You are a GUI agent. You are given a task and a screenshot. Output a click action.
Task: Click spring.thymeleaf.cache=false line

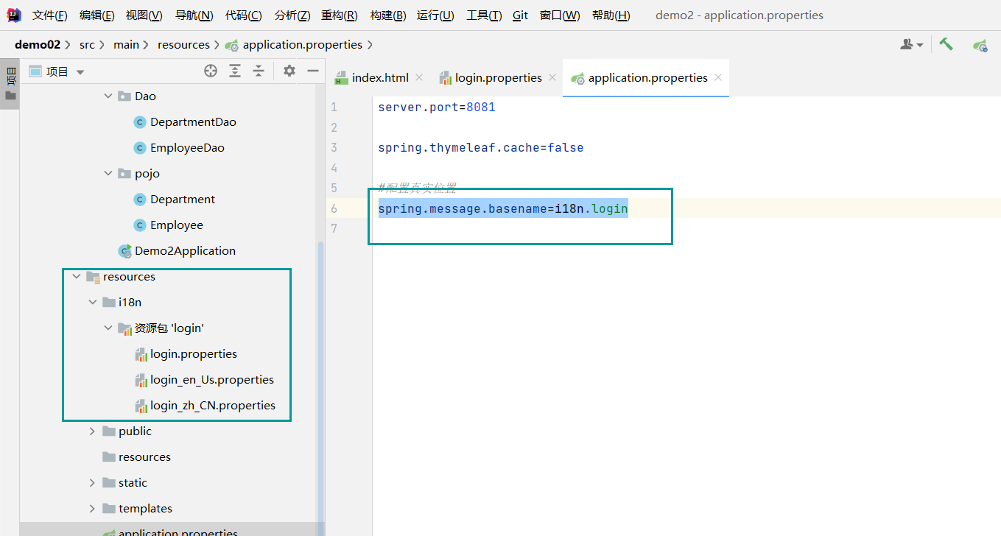[481, 148]
